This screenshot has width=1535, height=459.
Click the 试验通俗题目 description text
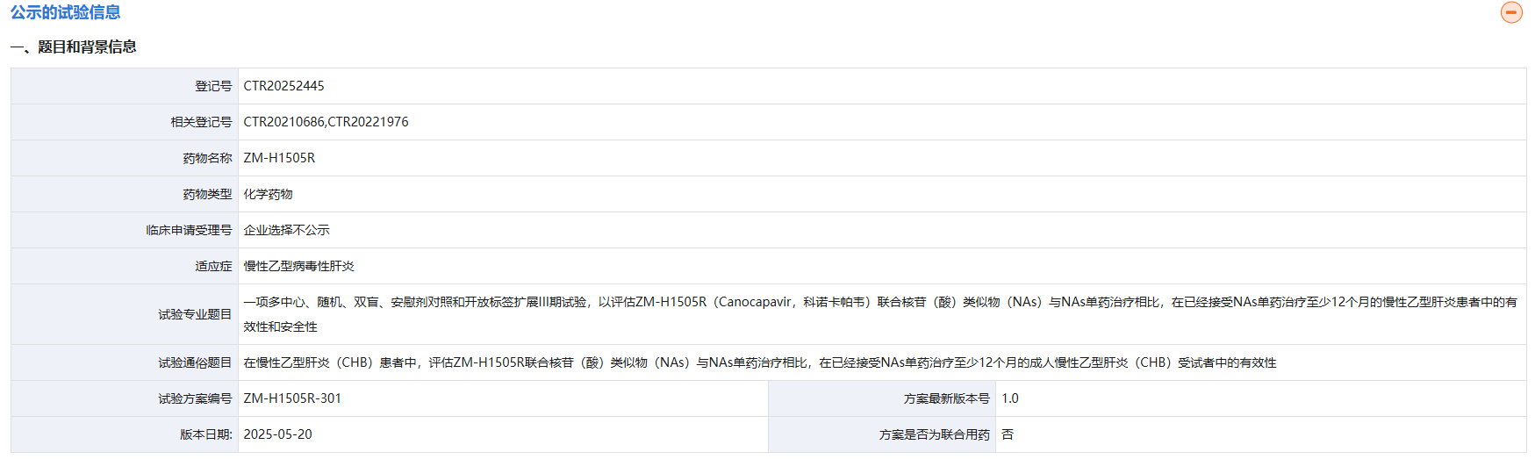(x=759, y=362)
